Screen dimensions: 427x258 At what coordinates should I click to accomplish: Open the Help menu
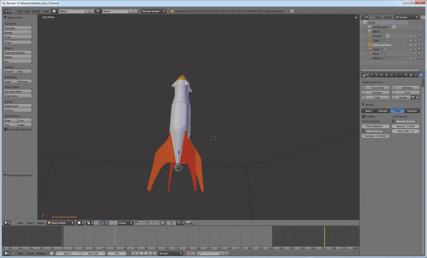[46, 11]
